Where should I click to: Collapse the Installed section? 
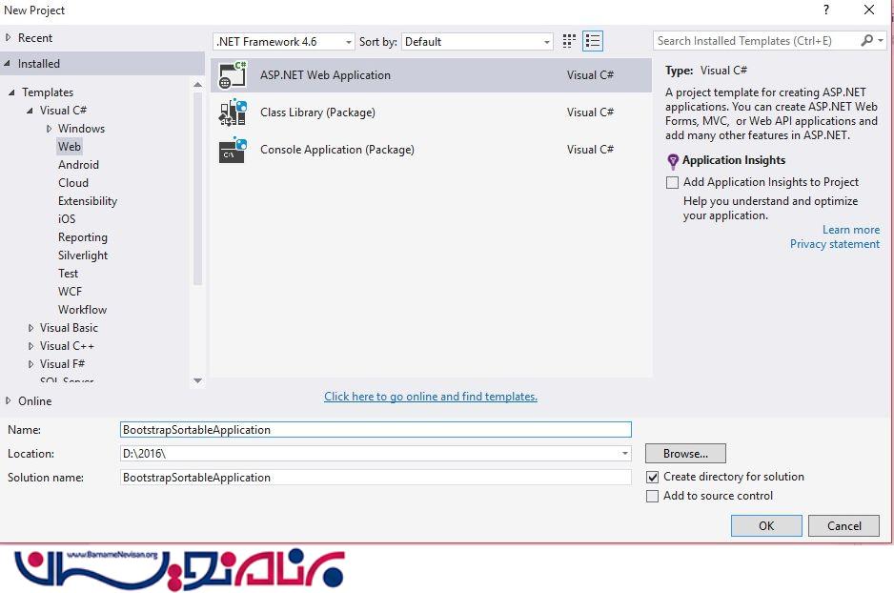point(8,63)
